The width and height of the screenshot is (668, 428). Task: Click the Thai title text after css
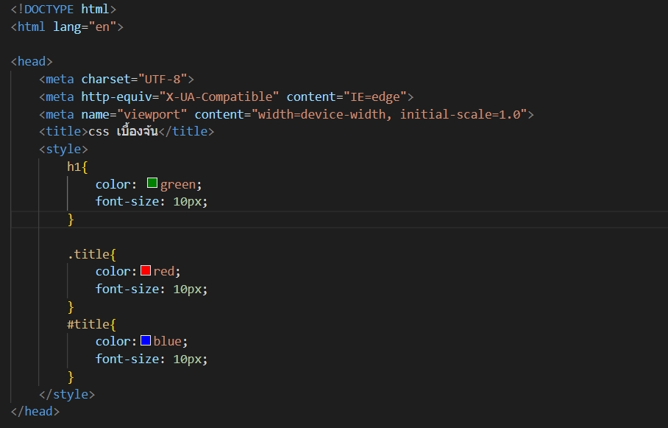coord(137,132)
